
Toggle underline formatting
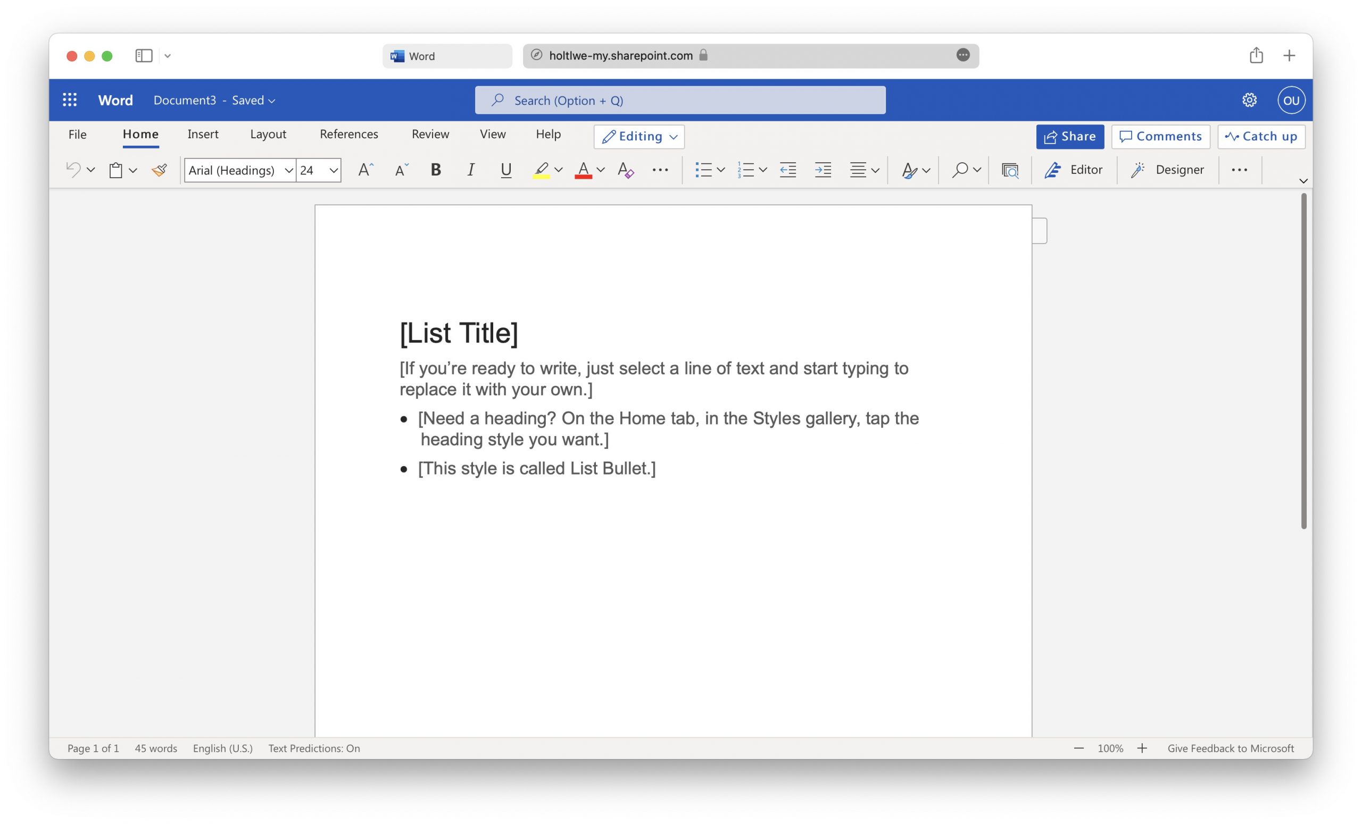tap(505, 170)
